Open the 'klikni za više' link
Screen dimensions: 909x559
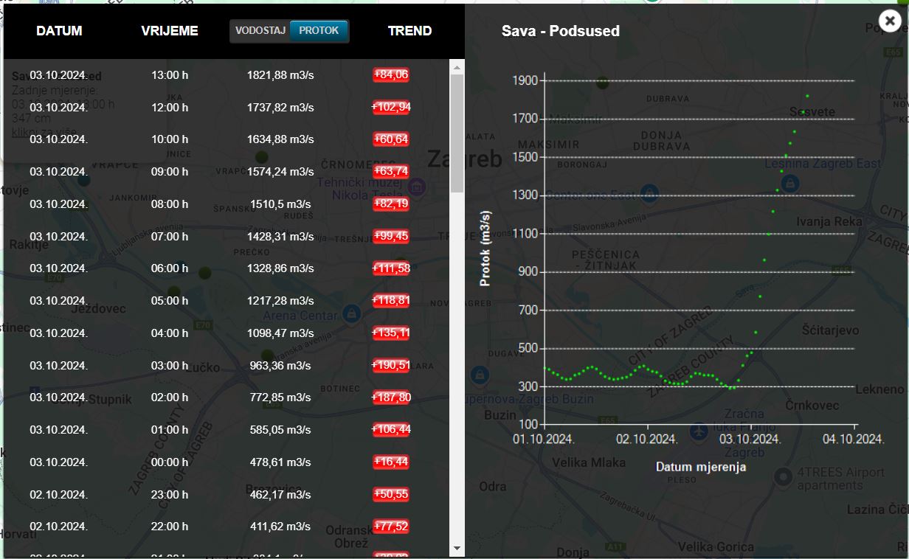pos(37,132)
